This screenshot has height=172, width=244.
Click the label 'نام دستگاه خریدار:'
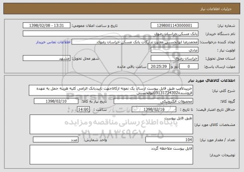coord(221,34)
